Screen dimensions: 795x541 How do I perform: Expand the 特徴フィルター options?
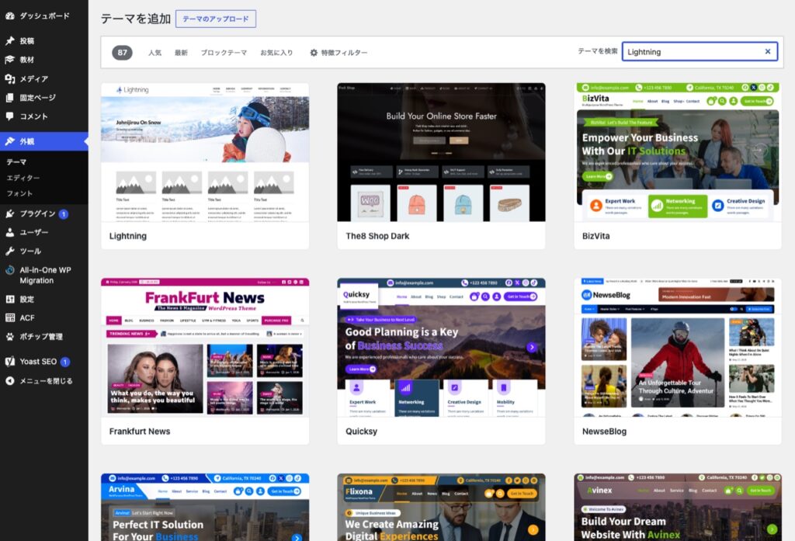click(x=338, y=52)
